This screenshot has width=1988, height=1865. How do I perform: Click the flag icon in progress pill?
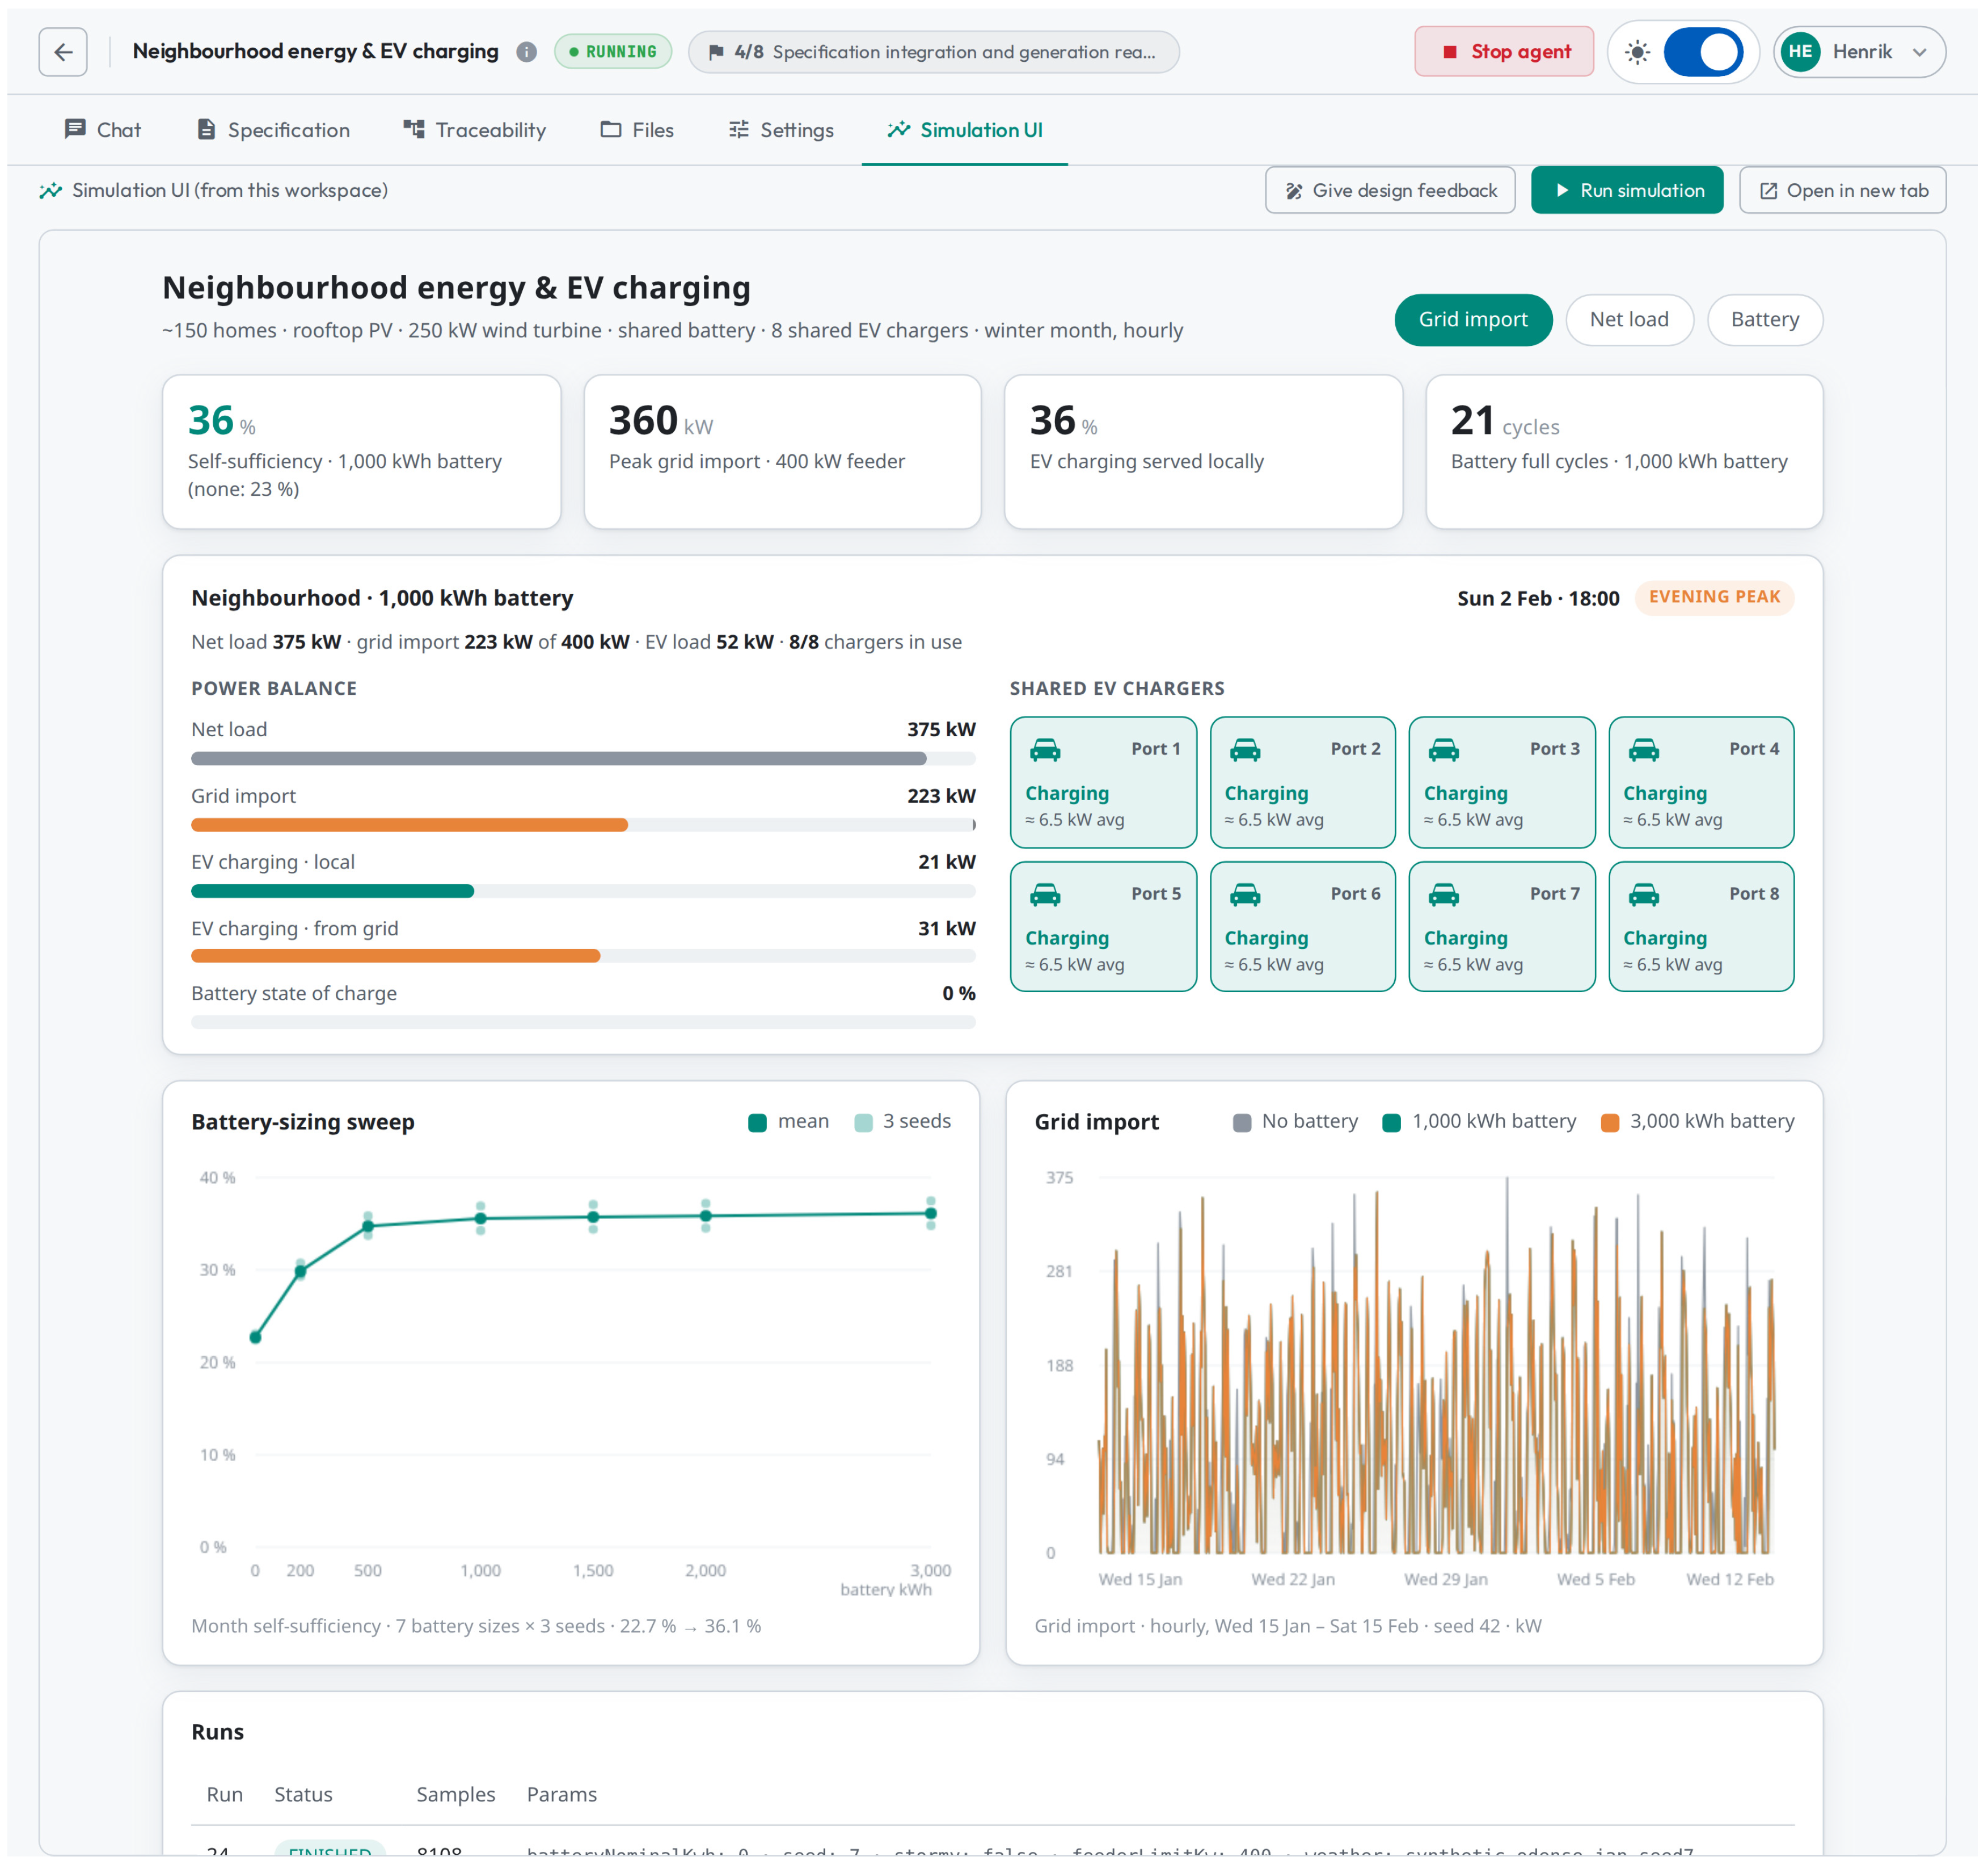[716, 52]
